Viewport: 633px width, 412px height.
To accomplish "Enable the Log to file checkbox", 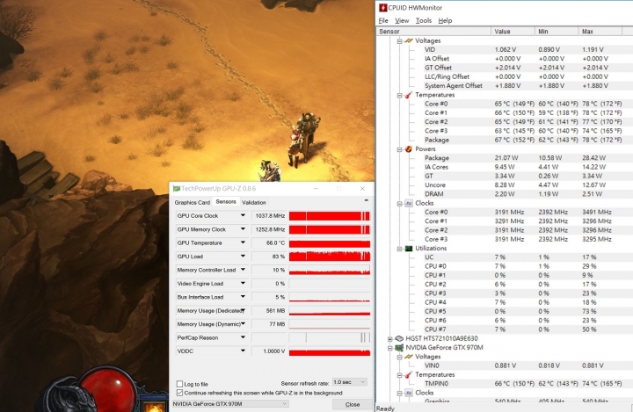I will tap(179, 384).
